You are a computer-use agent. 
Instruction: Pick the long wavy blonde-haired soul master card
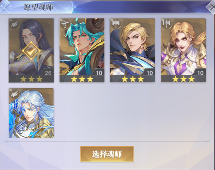183,51
